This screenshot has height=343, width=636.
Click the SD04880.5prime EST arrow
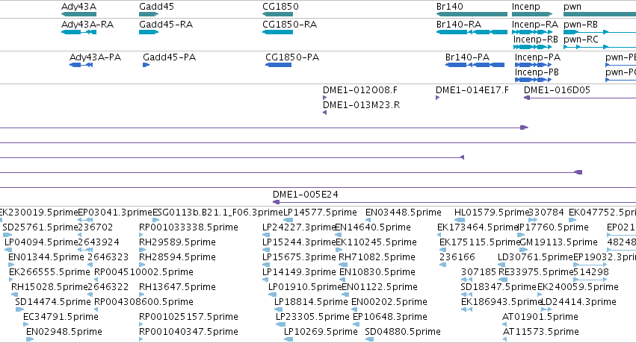369,339
